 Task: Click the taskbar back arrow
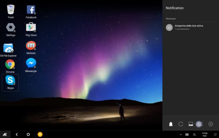click(x=17, y=134)
